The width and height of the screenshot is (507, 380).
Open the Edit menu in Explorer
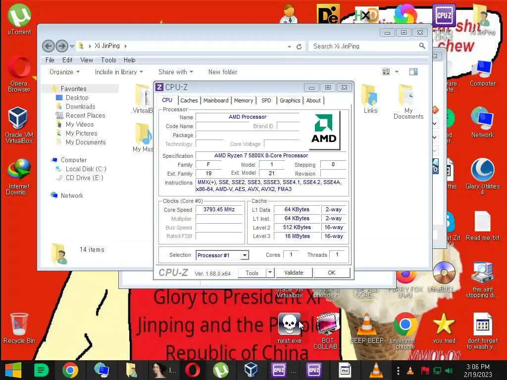tap(67, 60)
